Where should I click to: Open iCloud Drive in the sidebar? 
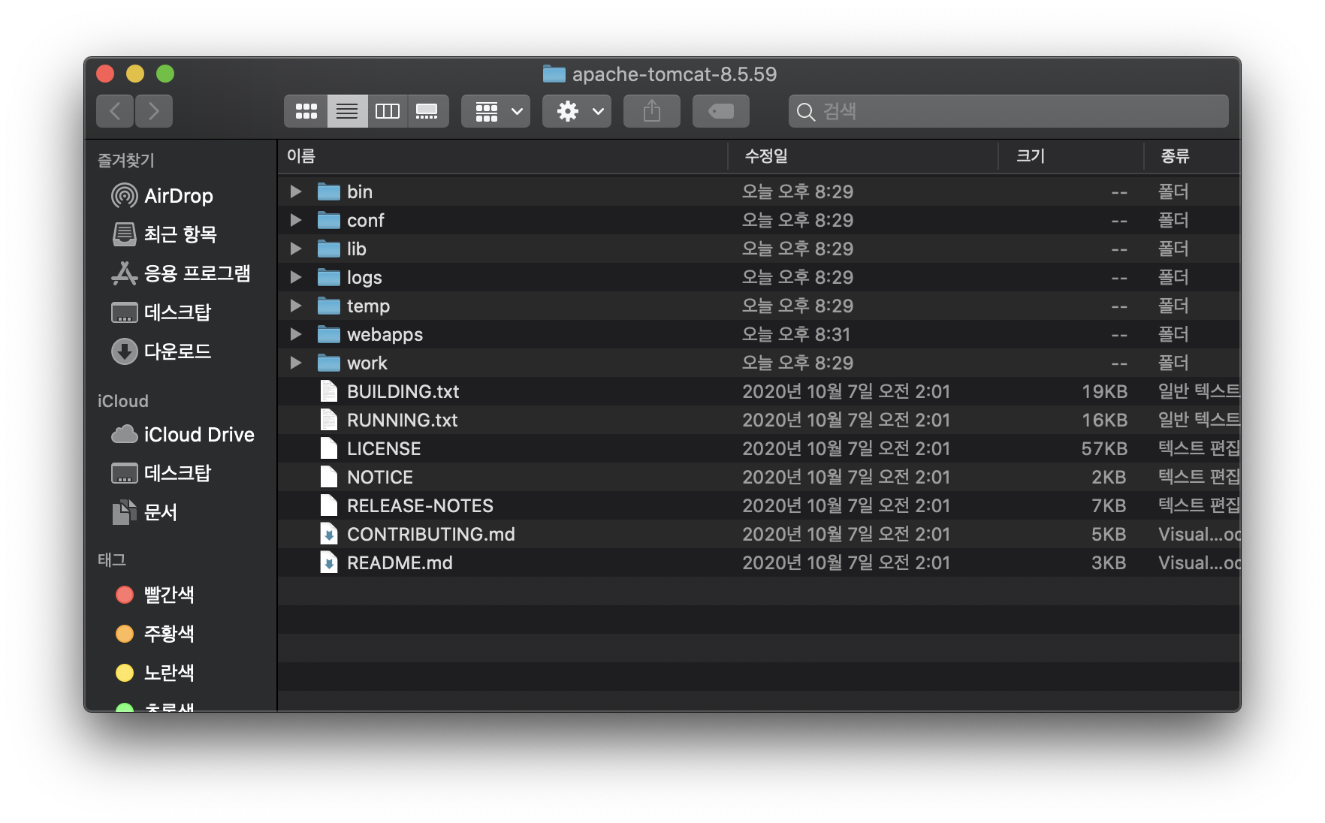point(183,434)
